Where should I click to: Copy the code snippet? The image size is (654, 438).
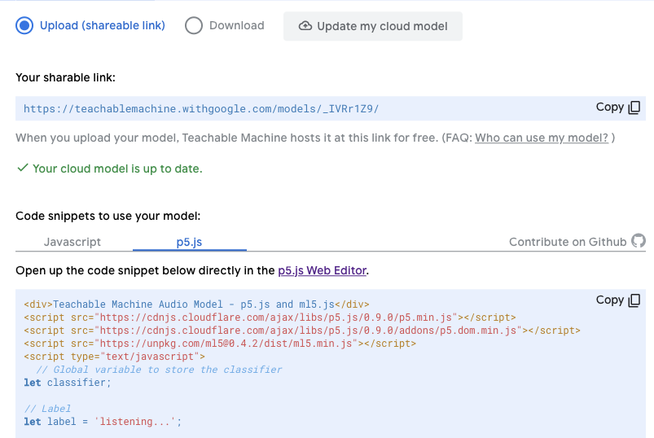point(617,300)
